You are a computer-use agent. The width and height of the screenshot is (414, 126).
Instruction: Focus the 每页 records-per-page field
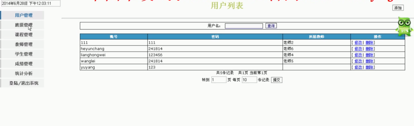(x=249, y=80)
